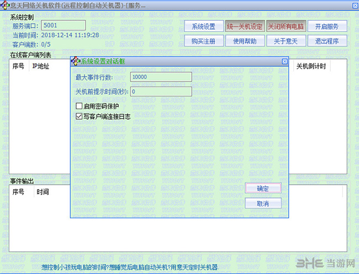Click the 关机前提示时间(秒) input field
The height and width of the screenshot is (274, 359).
click(161, 92)
